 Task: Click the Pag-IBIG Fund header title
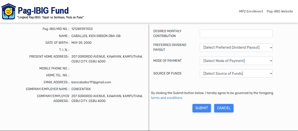point(43,11)
